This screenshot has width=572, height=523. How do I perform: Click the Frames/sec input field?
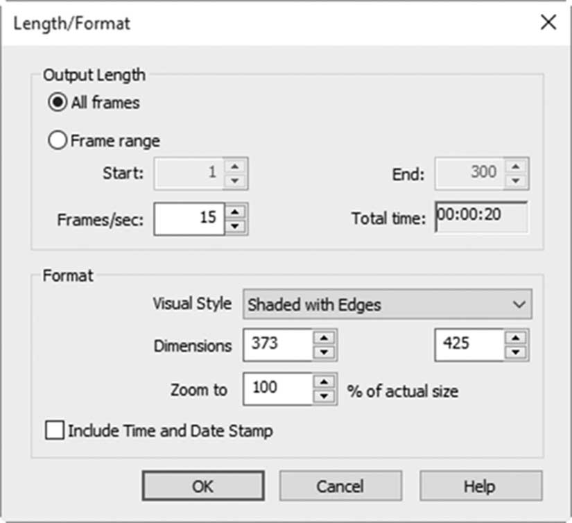[189, 219]
